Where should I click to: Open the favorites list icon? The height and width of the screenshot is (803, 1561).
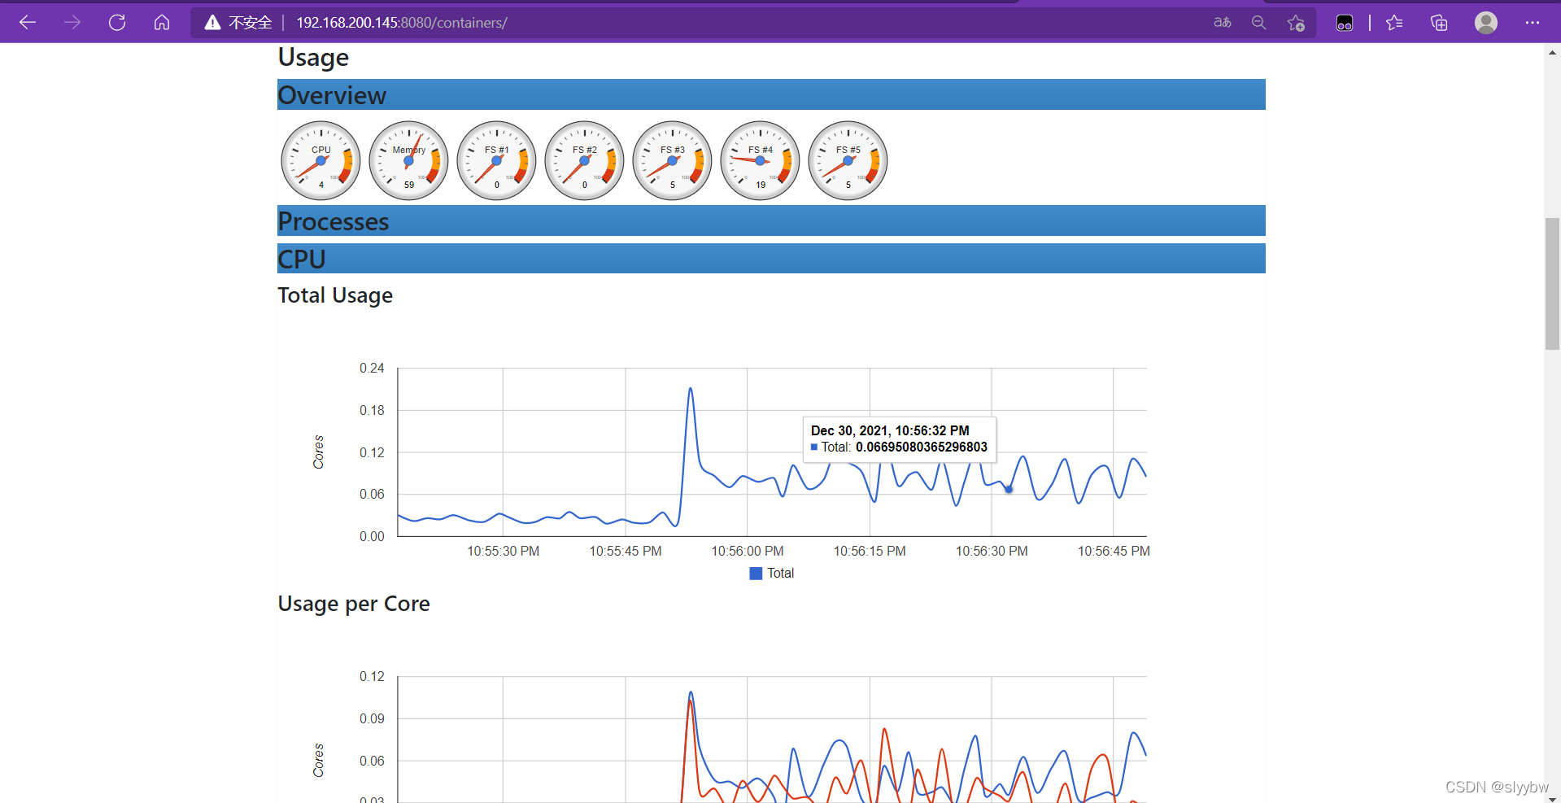[x=1394, y=23]
